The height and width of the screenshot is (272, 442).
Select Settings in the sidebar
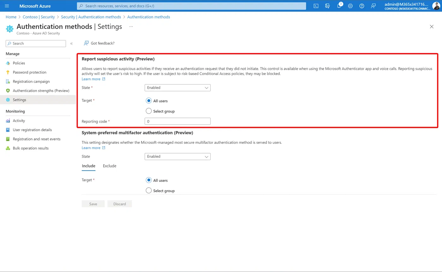tap(38, 100)
